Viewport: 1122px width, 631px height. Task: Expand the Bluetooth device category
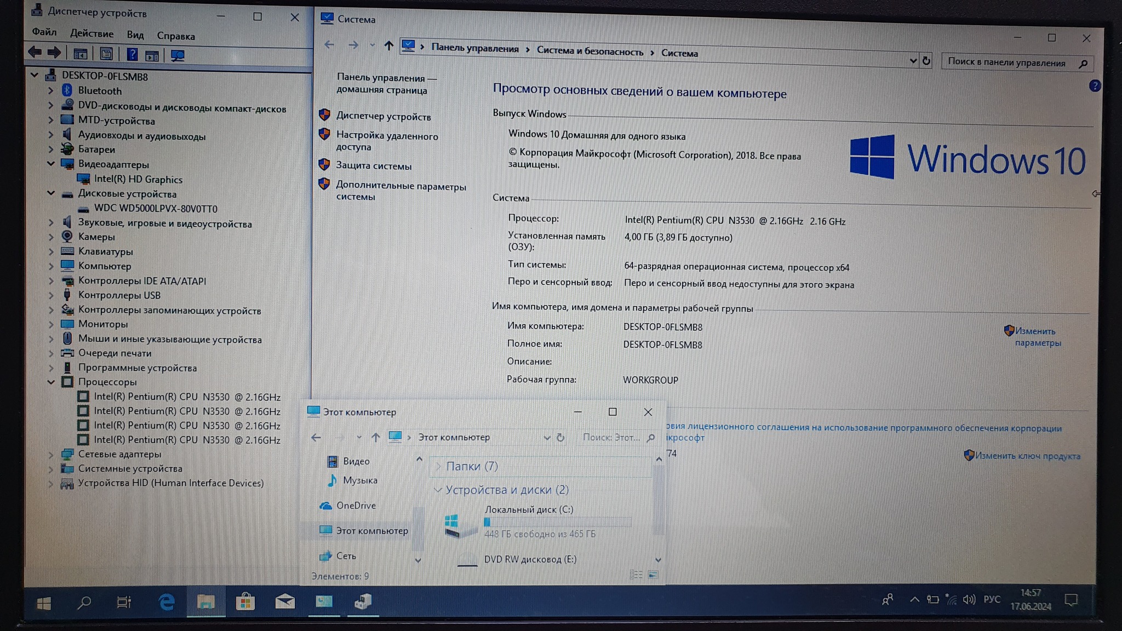(x=51, y=90)
